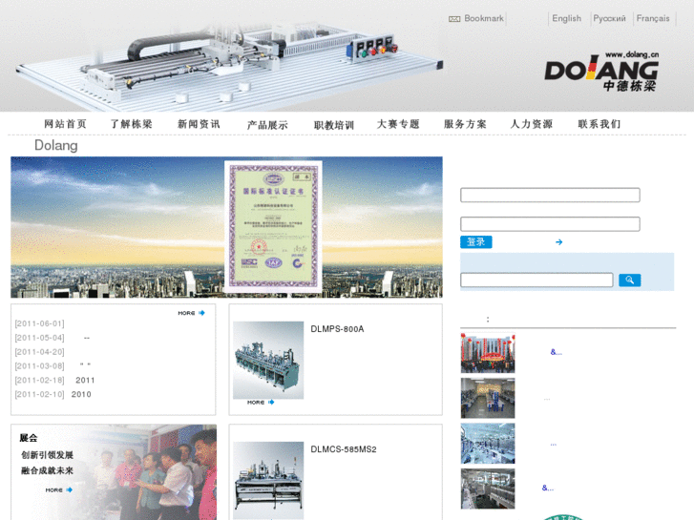
Task: Focus the first login input field
Action: [550, 195]
